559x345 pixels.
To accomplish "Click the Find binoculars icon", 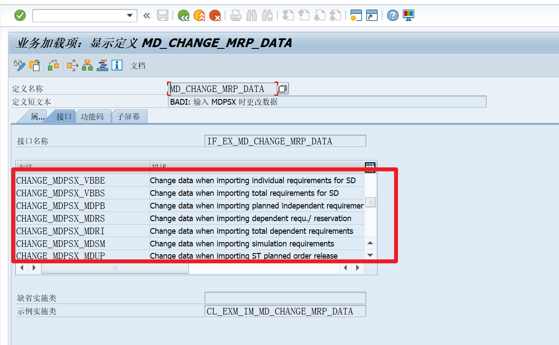I will 252,16.
